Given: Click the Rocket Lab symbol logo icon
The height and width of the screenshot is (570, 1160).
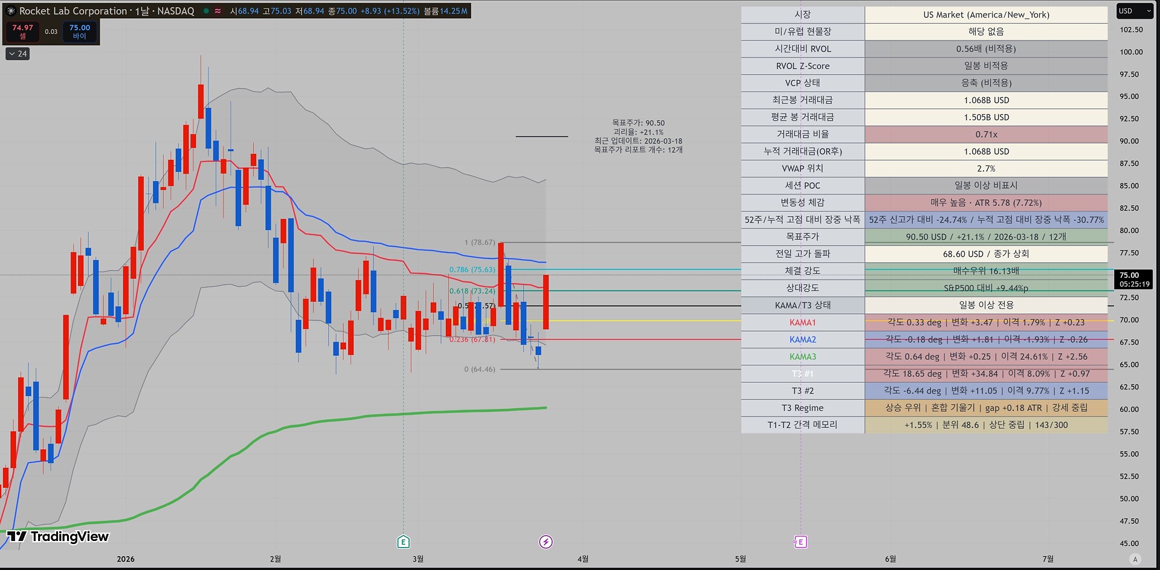Looking at the screenshot, I should click(10, 11).
